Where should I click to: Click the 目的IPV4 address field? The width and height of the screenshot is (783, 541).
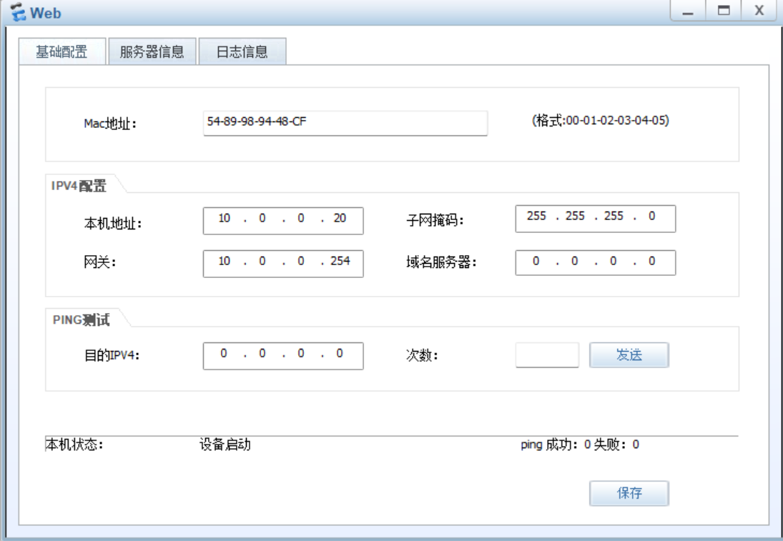click(283, 356)
